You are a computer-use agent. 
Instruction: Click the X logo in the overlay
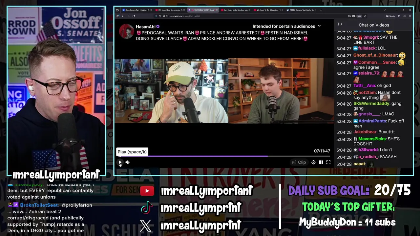[146, 226]
